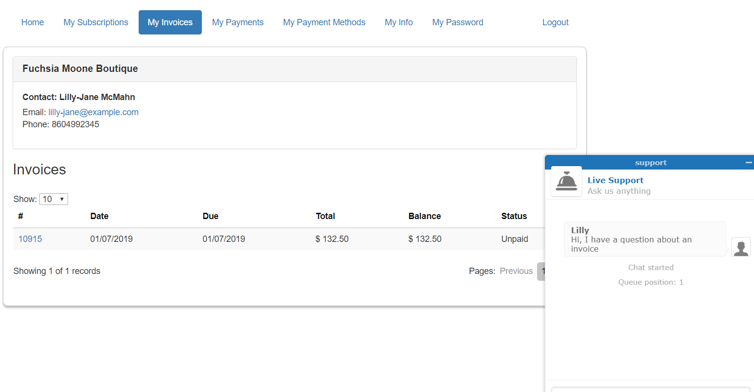Open the Show records count dropdown
This screenshot has width=754, height=392.
pos(54,199)
